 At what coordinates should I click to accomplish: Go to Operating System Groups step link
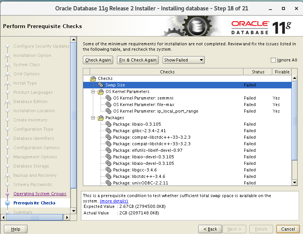40,194
